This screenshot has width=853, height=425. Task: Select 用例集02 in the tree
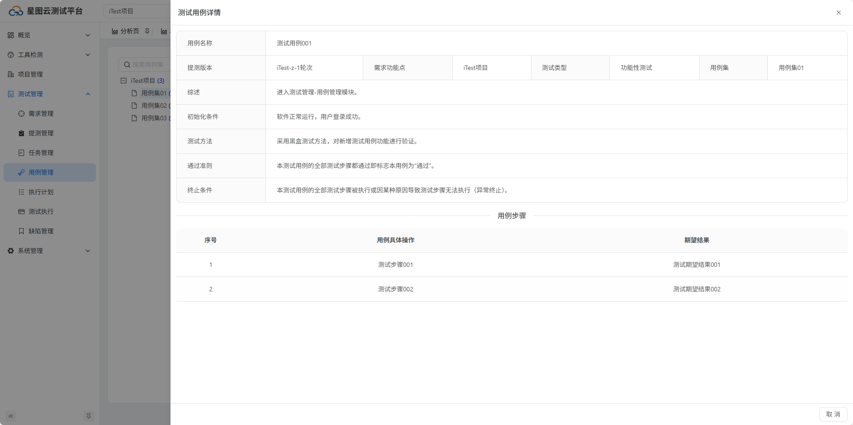point(154,106)
